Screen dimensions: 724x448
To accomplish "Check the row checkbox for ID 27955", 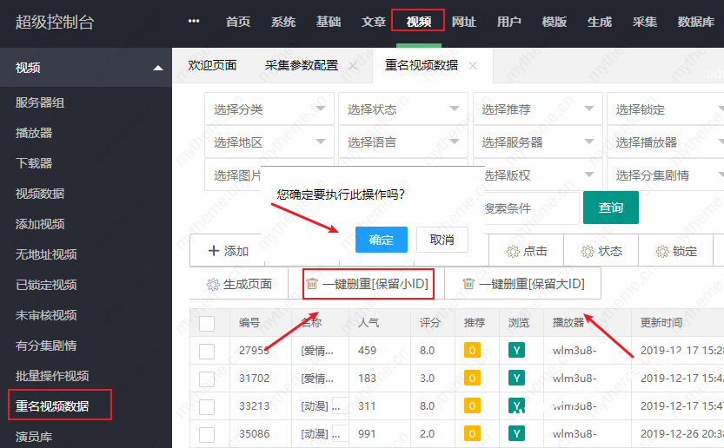I will pos(207,351).
